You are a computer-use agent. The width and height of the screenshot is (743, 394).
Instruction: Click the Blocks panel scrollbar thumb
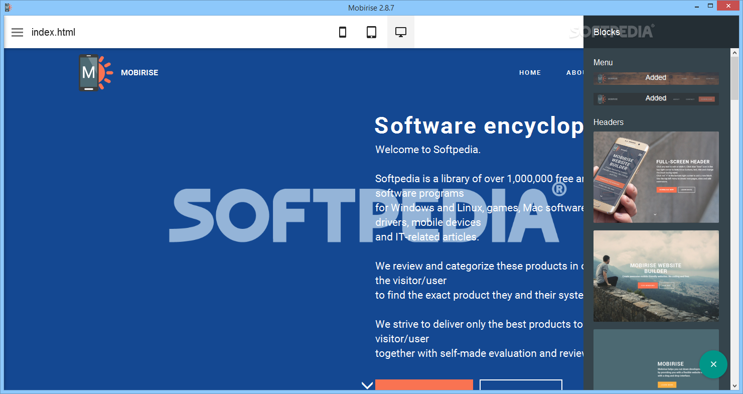pyautogui.click(x=734, y=77)
